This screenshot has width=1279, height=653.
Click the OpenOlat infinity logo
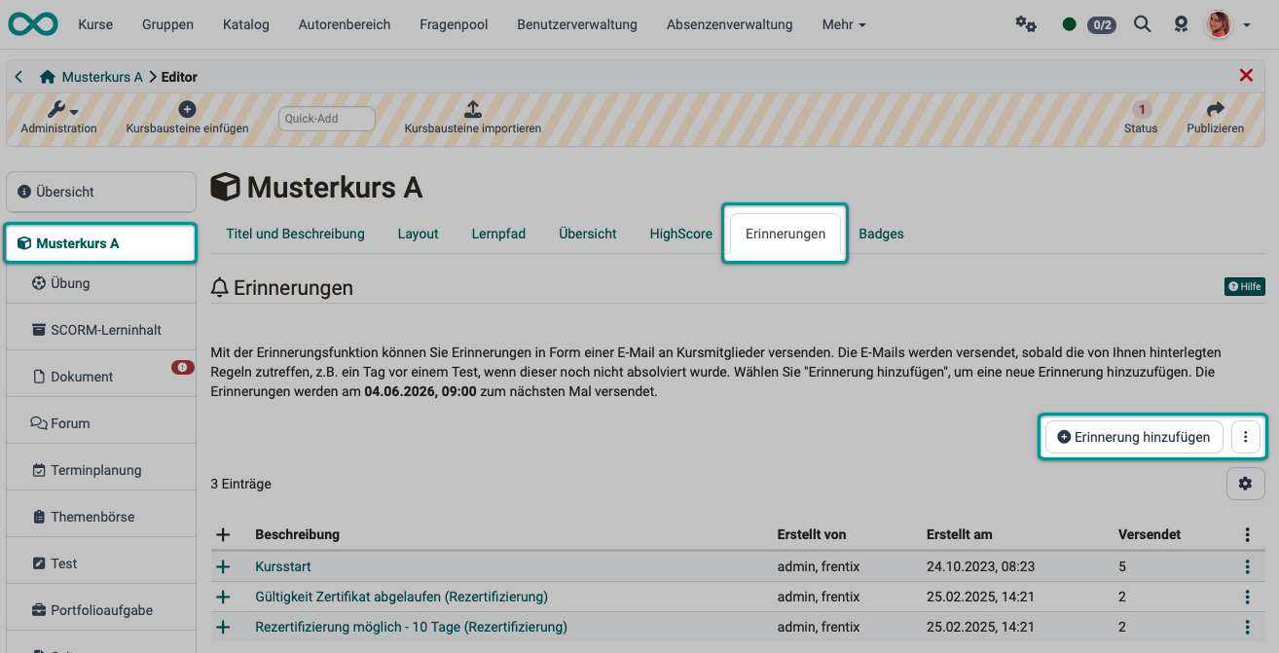click(33, 24)
